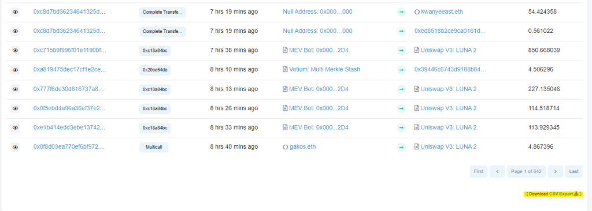Go to previous page with left chevron
This screenshot has height=211, width=592.
(497, 171)
